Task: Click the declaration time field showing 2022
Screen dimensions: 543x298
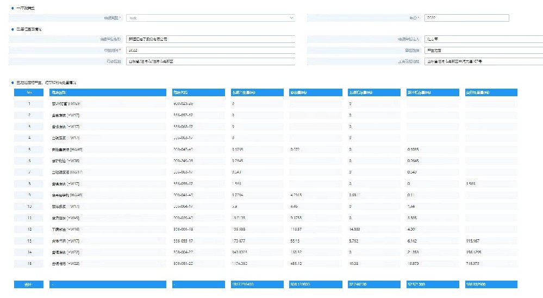Action: 210,50
